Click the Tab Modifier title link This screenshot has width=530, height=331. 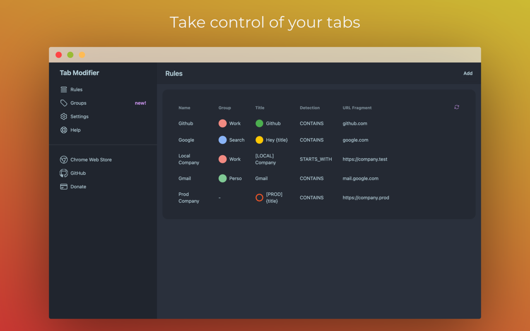click(x=79, y=72)
